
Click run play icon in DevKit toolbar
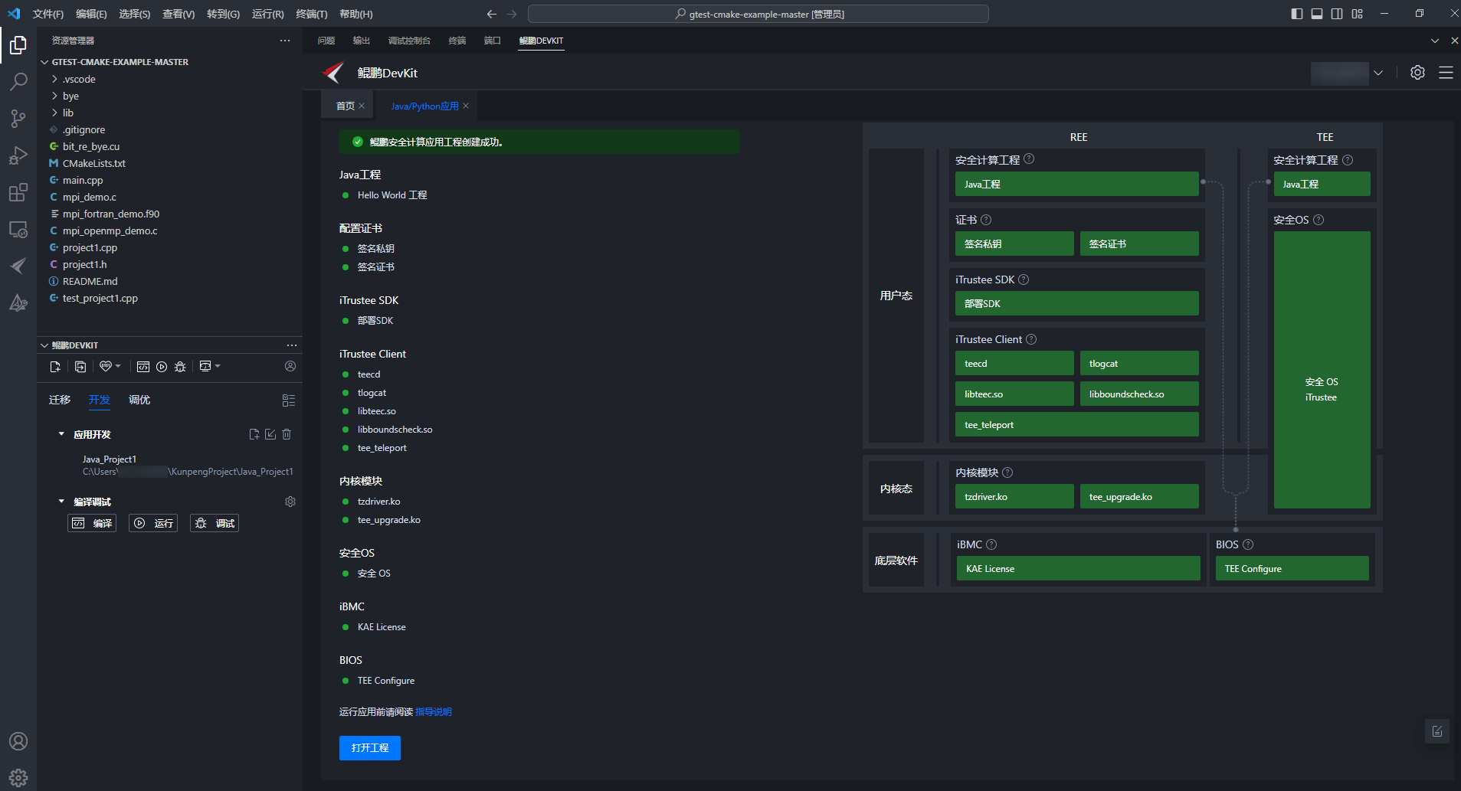coord(162,367)
